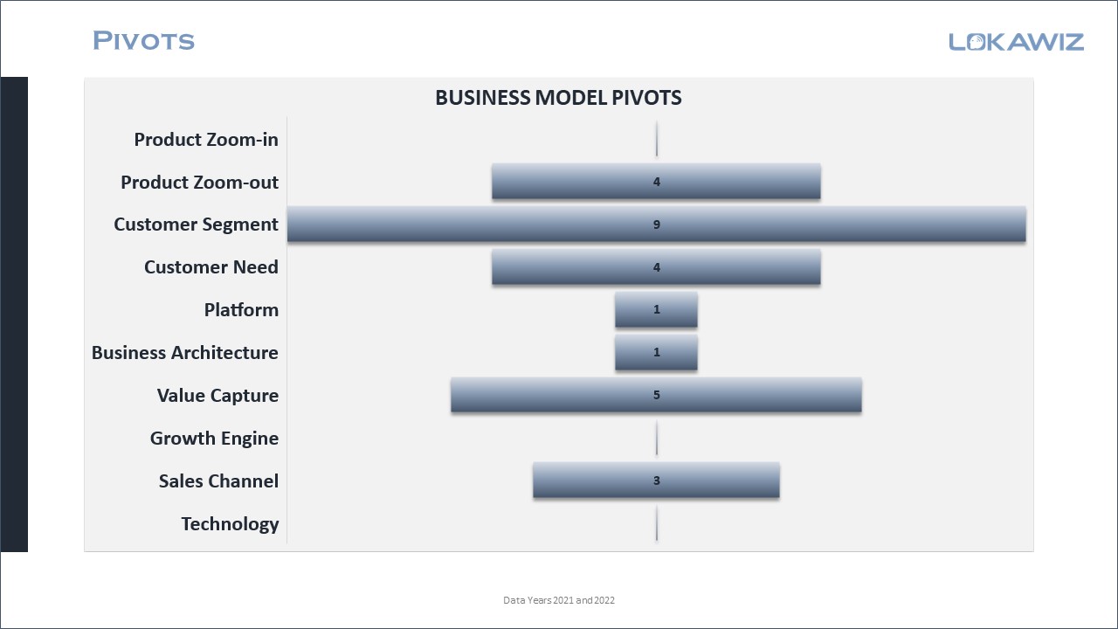
Task: Click the Business Architecture category label
Action: (x=185, y=353)
